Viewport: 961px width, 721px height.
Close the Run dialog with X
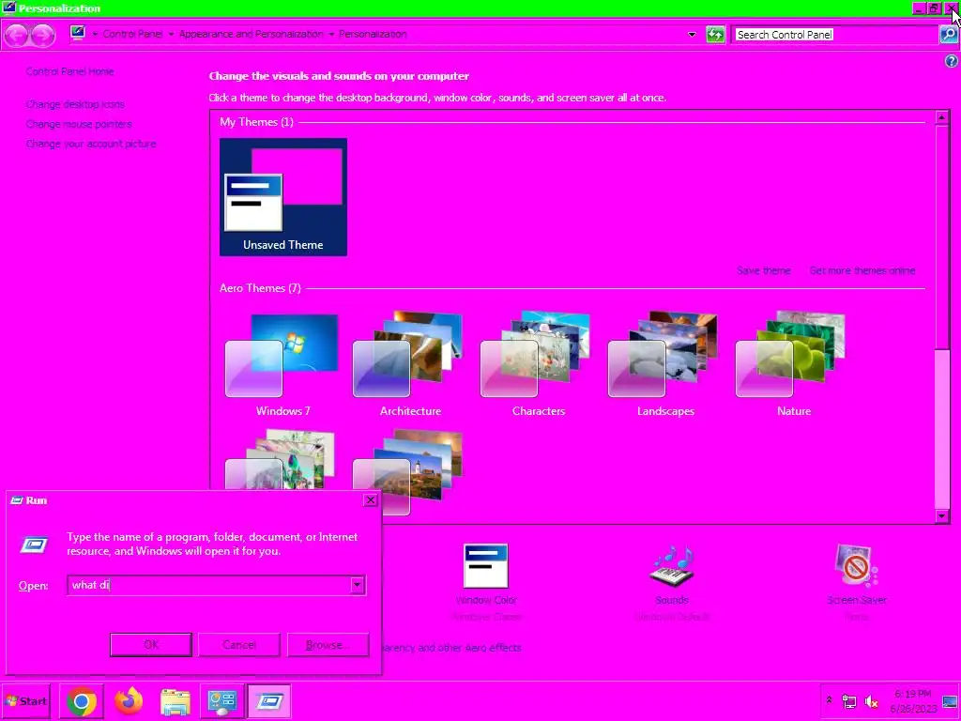(370, 500)
